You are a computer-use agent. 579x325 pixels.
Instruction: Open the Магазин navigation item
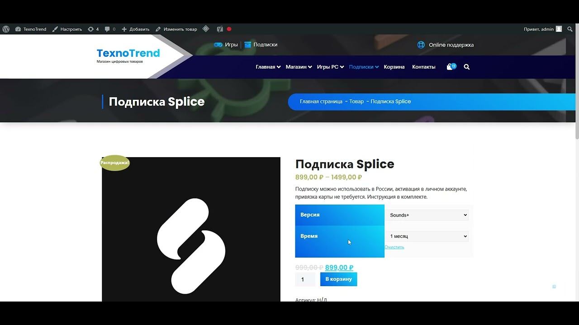click(x=296, y=67)
